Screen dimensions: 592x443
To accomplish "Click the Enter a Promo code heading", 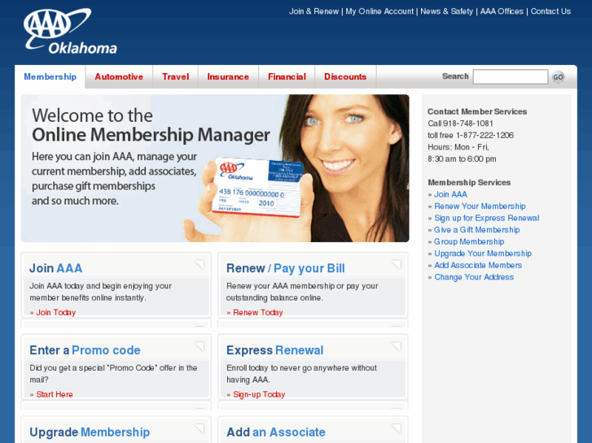I will coord(85,350).
